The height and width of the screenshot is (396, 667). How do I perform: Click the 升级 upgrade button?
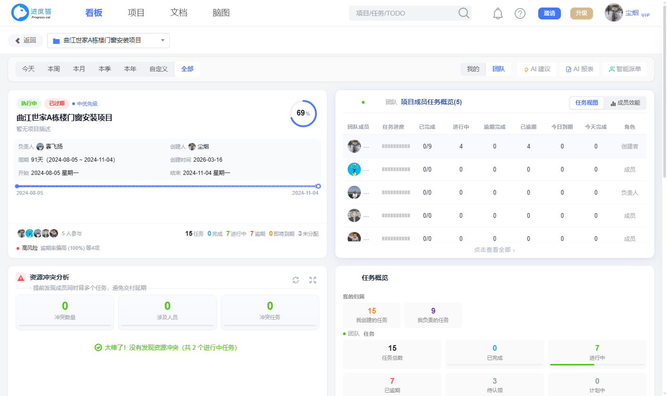pyautogui.click(x=581, y=13)
